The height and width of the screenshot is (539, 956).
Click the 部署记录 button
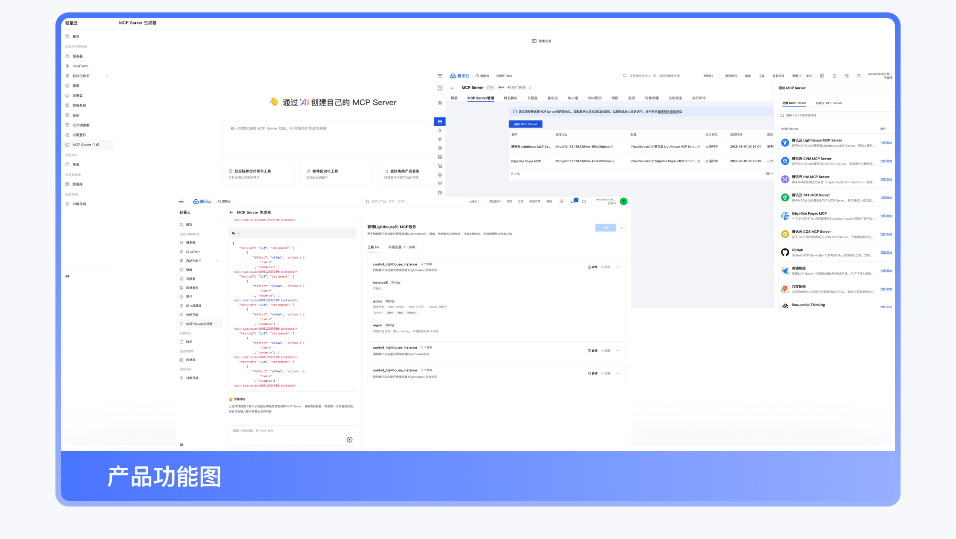click(542, 41)
